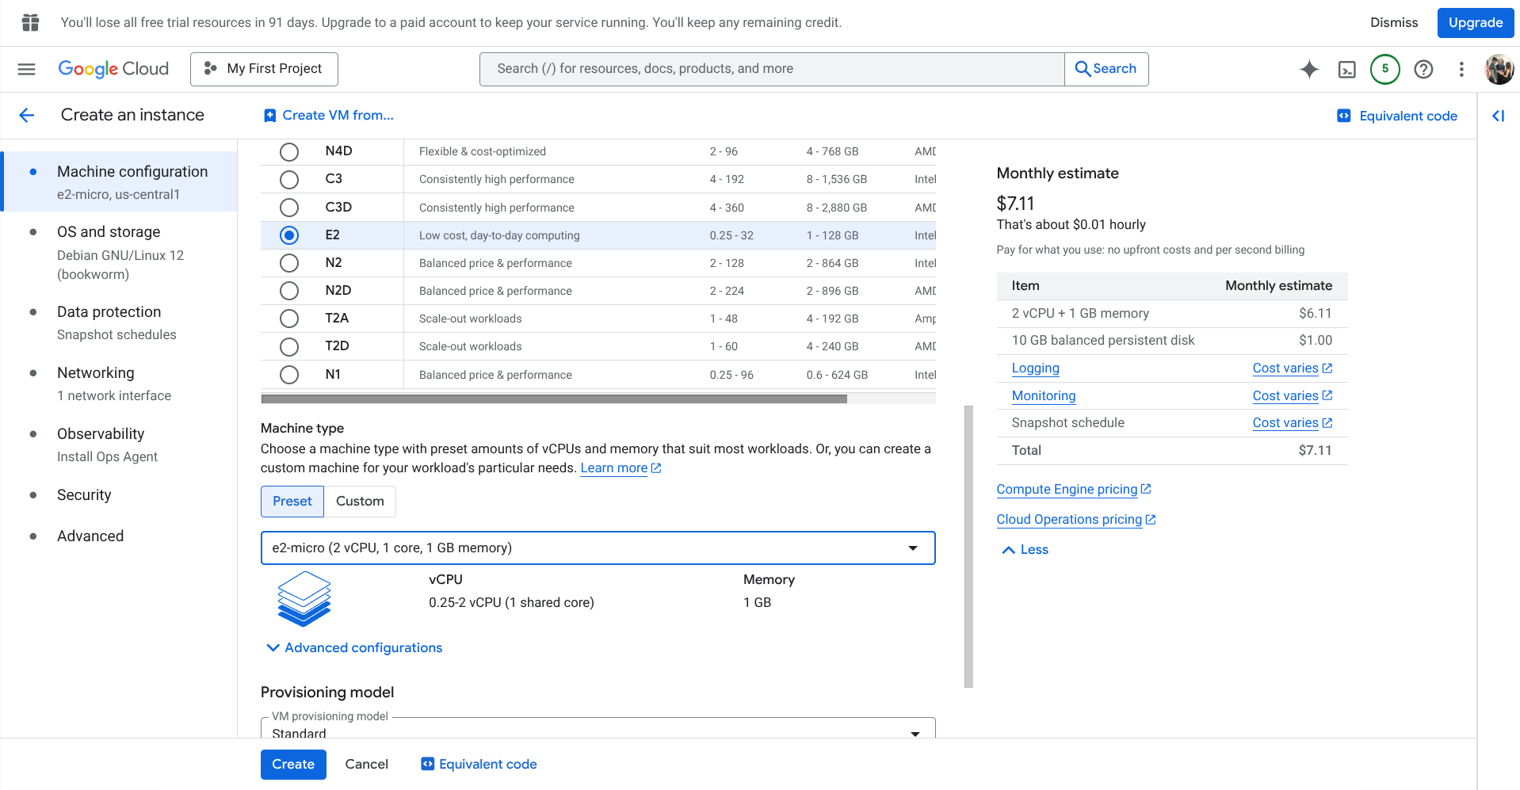Screen dimensions: 1520x790
Task: Activate the Gemini AI assistant
Action: click(1308, 69)
